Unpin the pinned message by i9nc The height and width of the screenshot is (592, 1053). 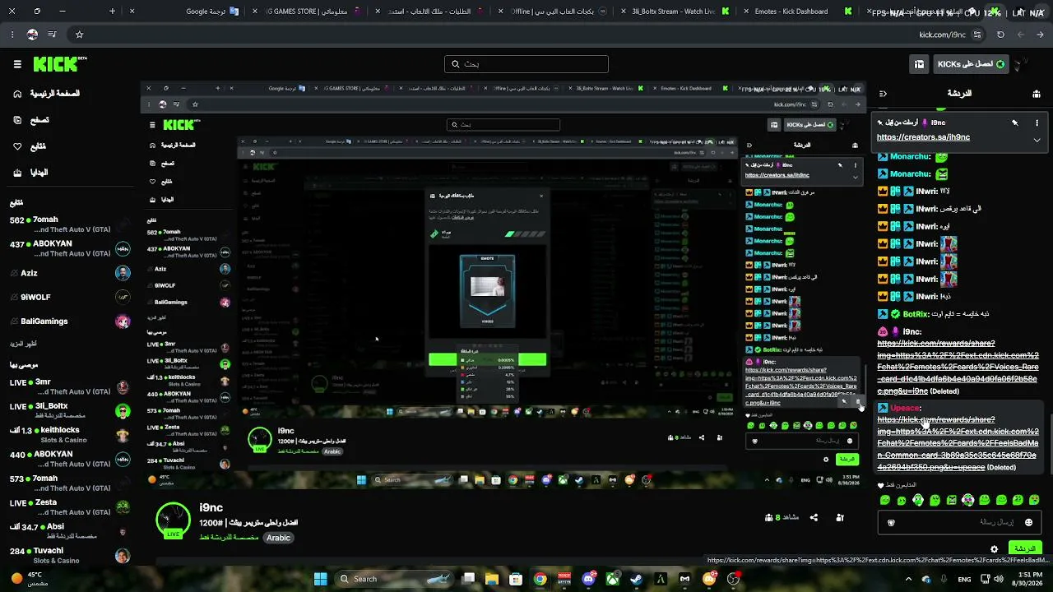click(1015, 123)
